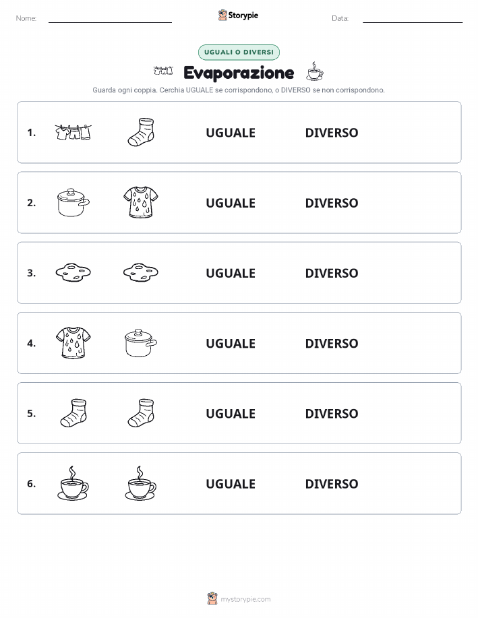The height and width of the screenshot is (618, 478).
Task: Click the clothesline icon in row 1
Action: pos(73,132)
